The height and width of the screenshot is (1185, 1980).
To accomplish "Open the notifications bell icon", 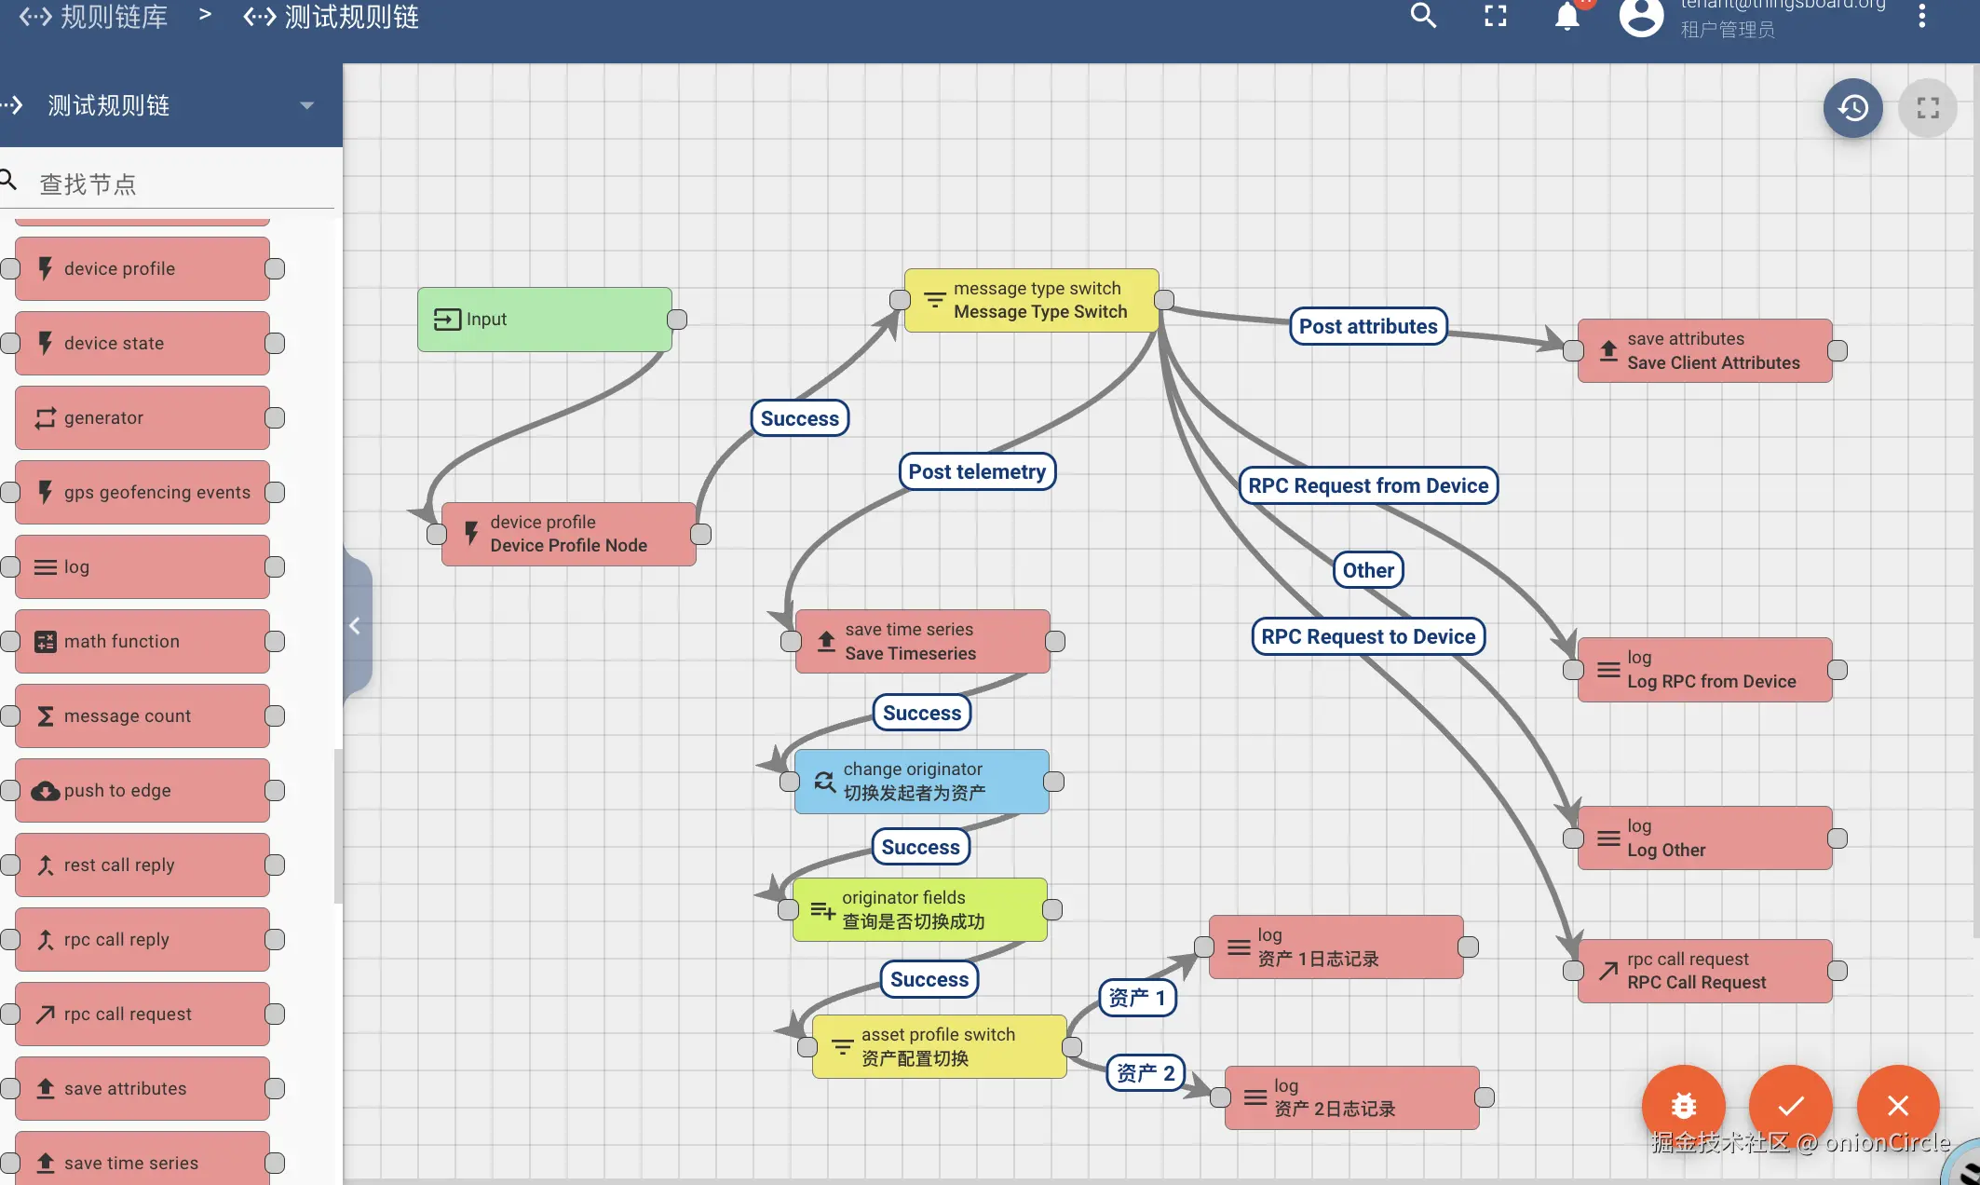I will 1567,16.
